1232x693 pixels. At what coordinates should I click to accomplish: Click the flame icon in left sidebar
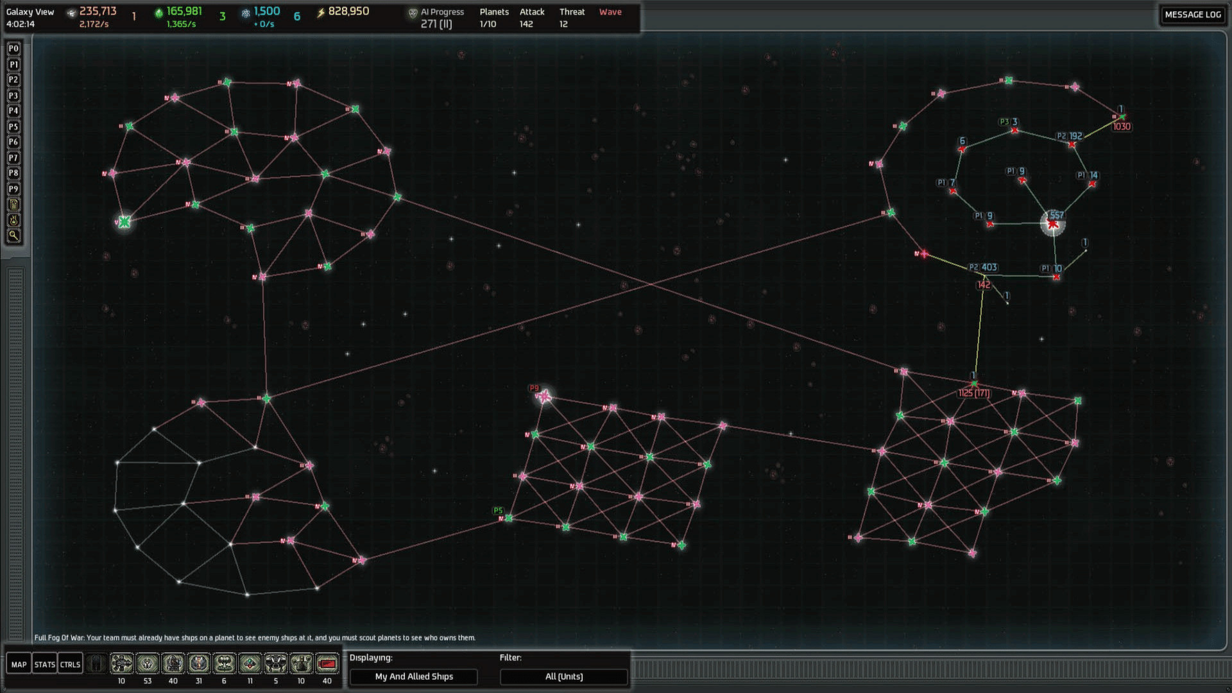point(13,220)
